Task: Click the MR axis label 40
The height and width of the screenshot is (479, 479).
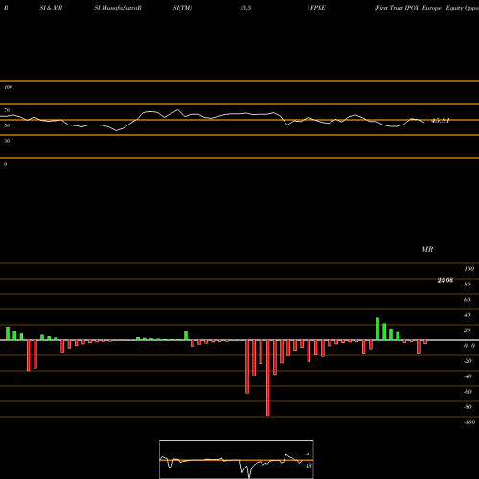Action: 468,315
